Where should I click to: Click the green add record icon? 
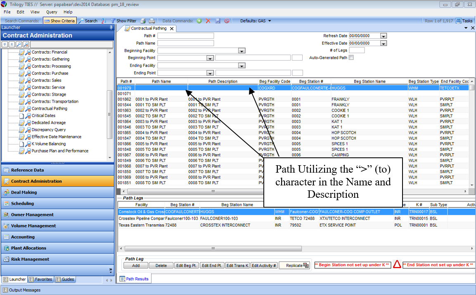(x=199, y=21)
